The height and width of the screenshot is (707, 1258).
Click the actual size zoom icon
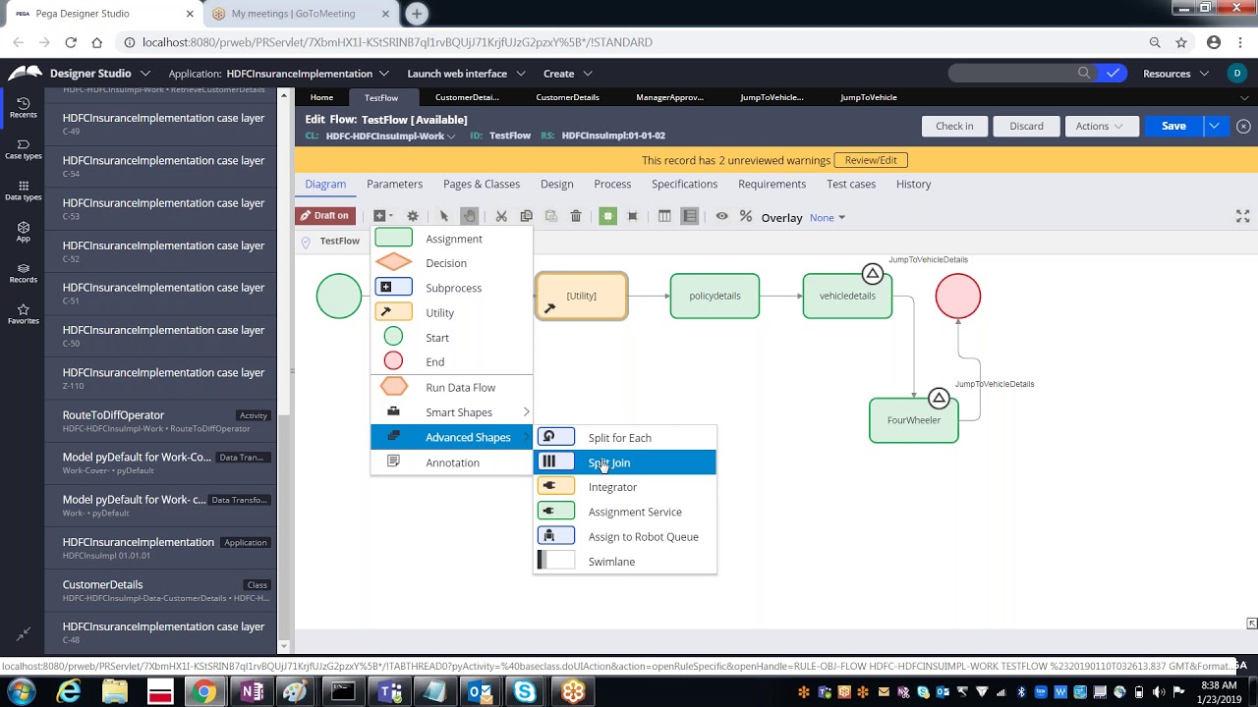633,216
